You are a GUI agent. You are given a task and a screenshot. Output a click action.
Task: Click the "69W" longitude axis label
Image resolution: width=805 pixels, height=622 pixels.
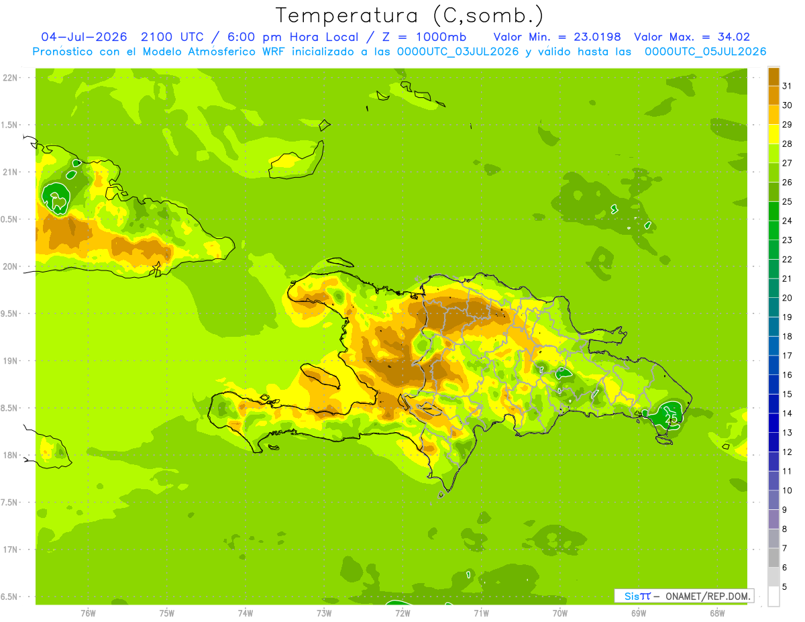tap(639, 613)
